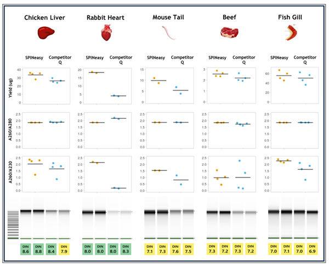
Task: Click the Rabbit Heart heading
Action: pos(106,18)
